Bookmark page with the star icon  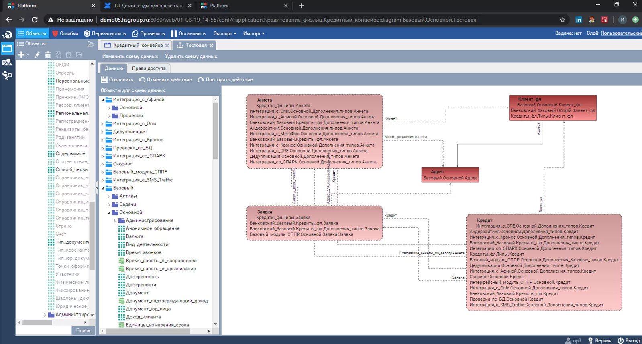(x=563, y=20)
